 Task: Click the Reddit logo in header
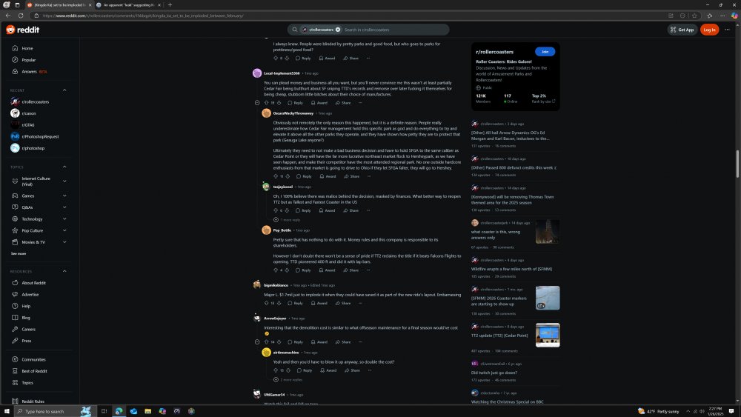23,30
